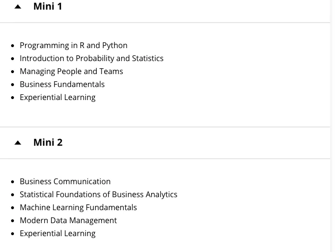Choose Business Fundamentals course item
The image size is (335, 252).
click(x=62, y=84)
